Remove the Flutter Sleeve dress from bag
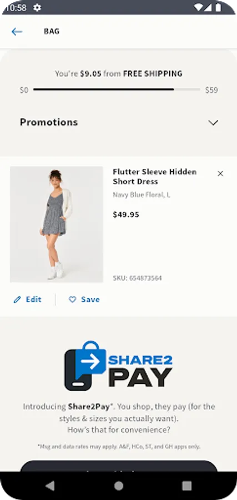Screen dimensions: 237x500 tap(220, 173)
